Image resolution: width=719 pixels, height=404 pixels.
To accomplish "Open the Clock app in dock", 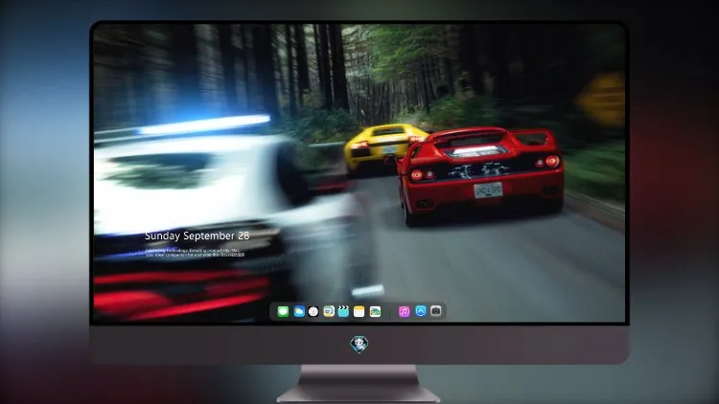I will (x=313, y=311).
